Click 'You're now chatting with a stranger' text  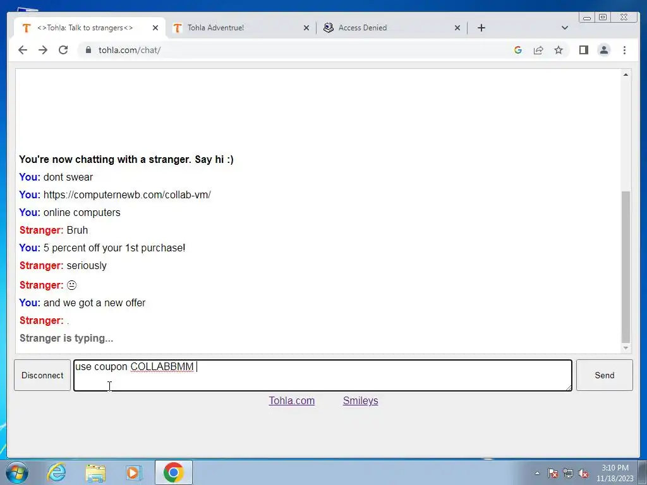tap(126, 159)
